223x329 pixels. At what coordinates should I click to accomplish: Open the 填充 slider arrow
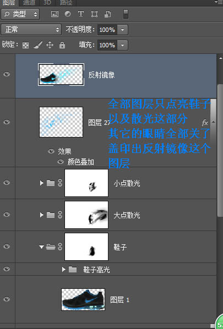122,45
